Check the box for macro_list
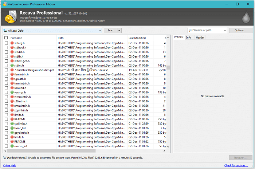The height and width of the screenshot is (169, 255). 6,146
